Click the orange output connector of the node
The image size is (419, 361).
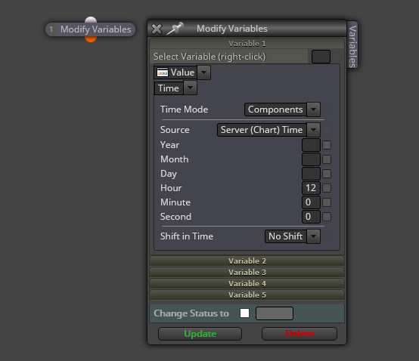pyautogui.click(x=91, y=39)
